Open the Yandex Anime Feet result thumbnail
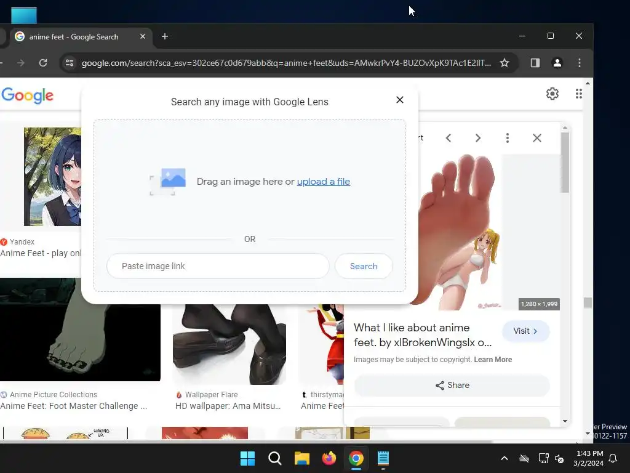Screen dimensions: 630x473 point(52,177)
